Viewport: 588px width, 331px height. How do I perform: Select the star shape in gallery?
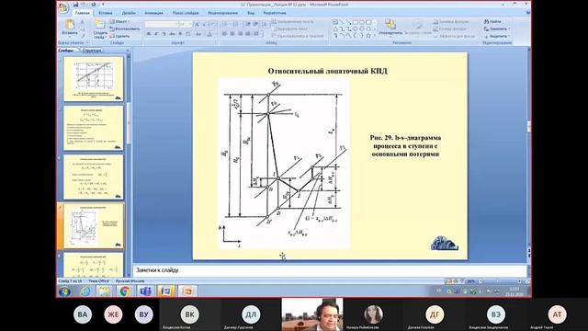click(x=368, y=36)
